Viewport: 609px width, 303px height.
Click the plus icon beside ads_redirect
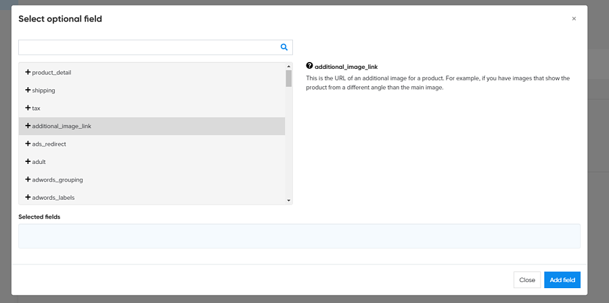tap(28, 144)
